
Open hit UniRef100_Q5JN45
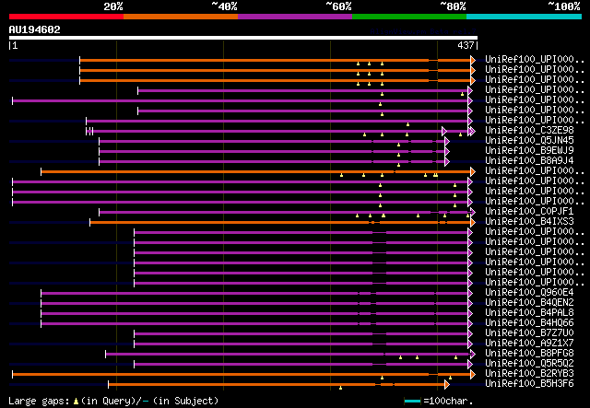pos(529,141)
